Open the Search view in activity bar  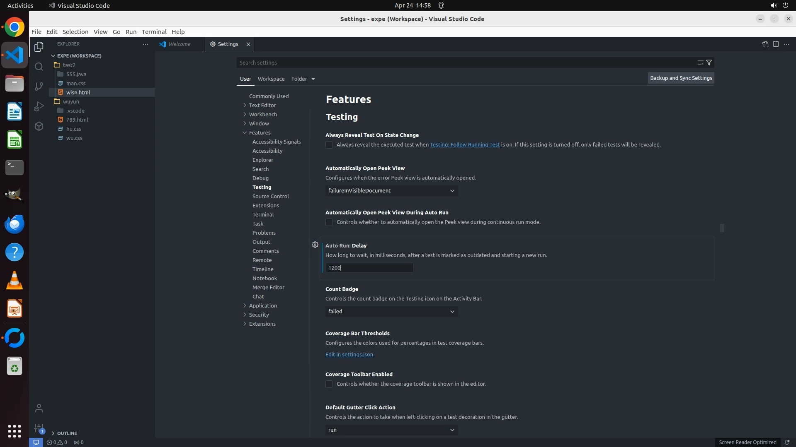tap(39, 67)
